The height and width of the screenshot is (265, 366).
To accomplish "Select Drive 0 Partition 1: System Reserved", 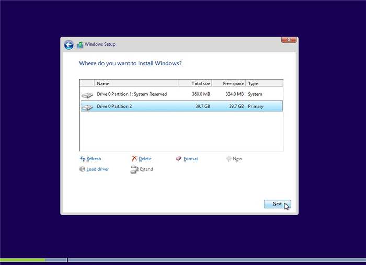I will point(181,94).
